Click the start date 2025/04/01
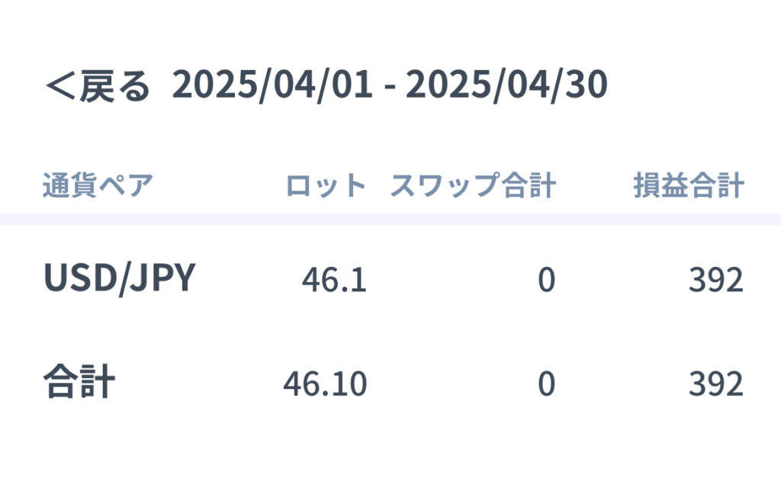This screenshot has height=485, width=781. [x=272, y=85]
